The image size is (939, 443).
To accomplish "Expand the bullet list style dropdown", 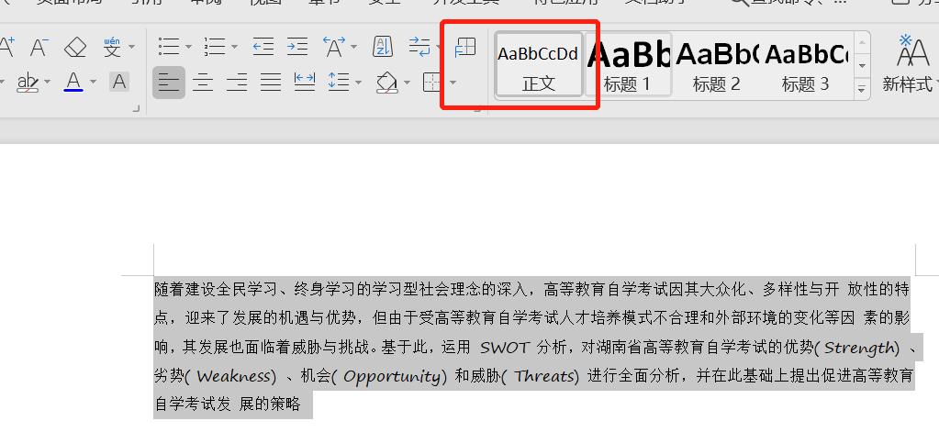I will click(189, 47).
